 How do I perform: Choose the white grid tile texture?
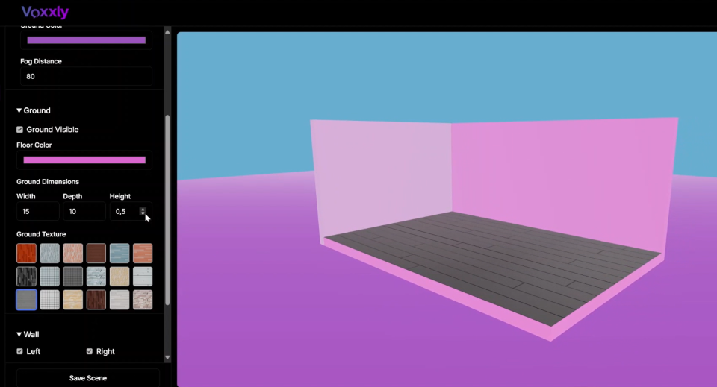click(x=50, y=300)
